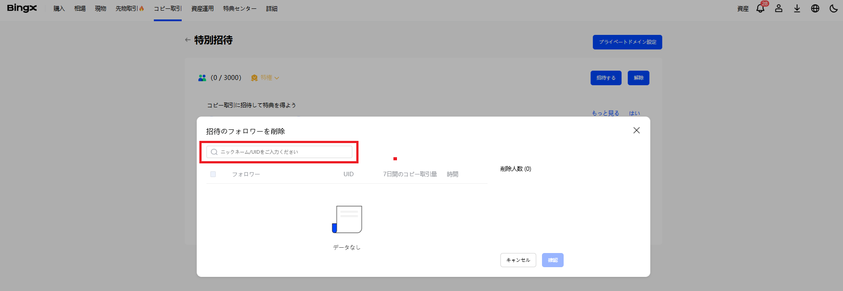Open the notifications bell icon

760,8
